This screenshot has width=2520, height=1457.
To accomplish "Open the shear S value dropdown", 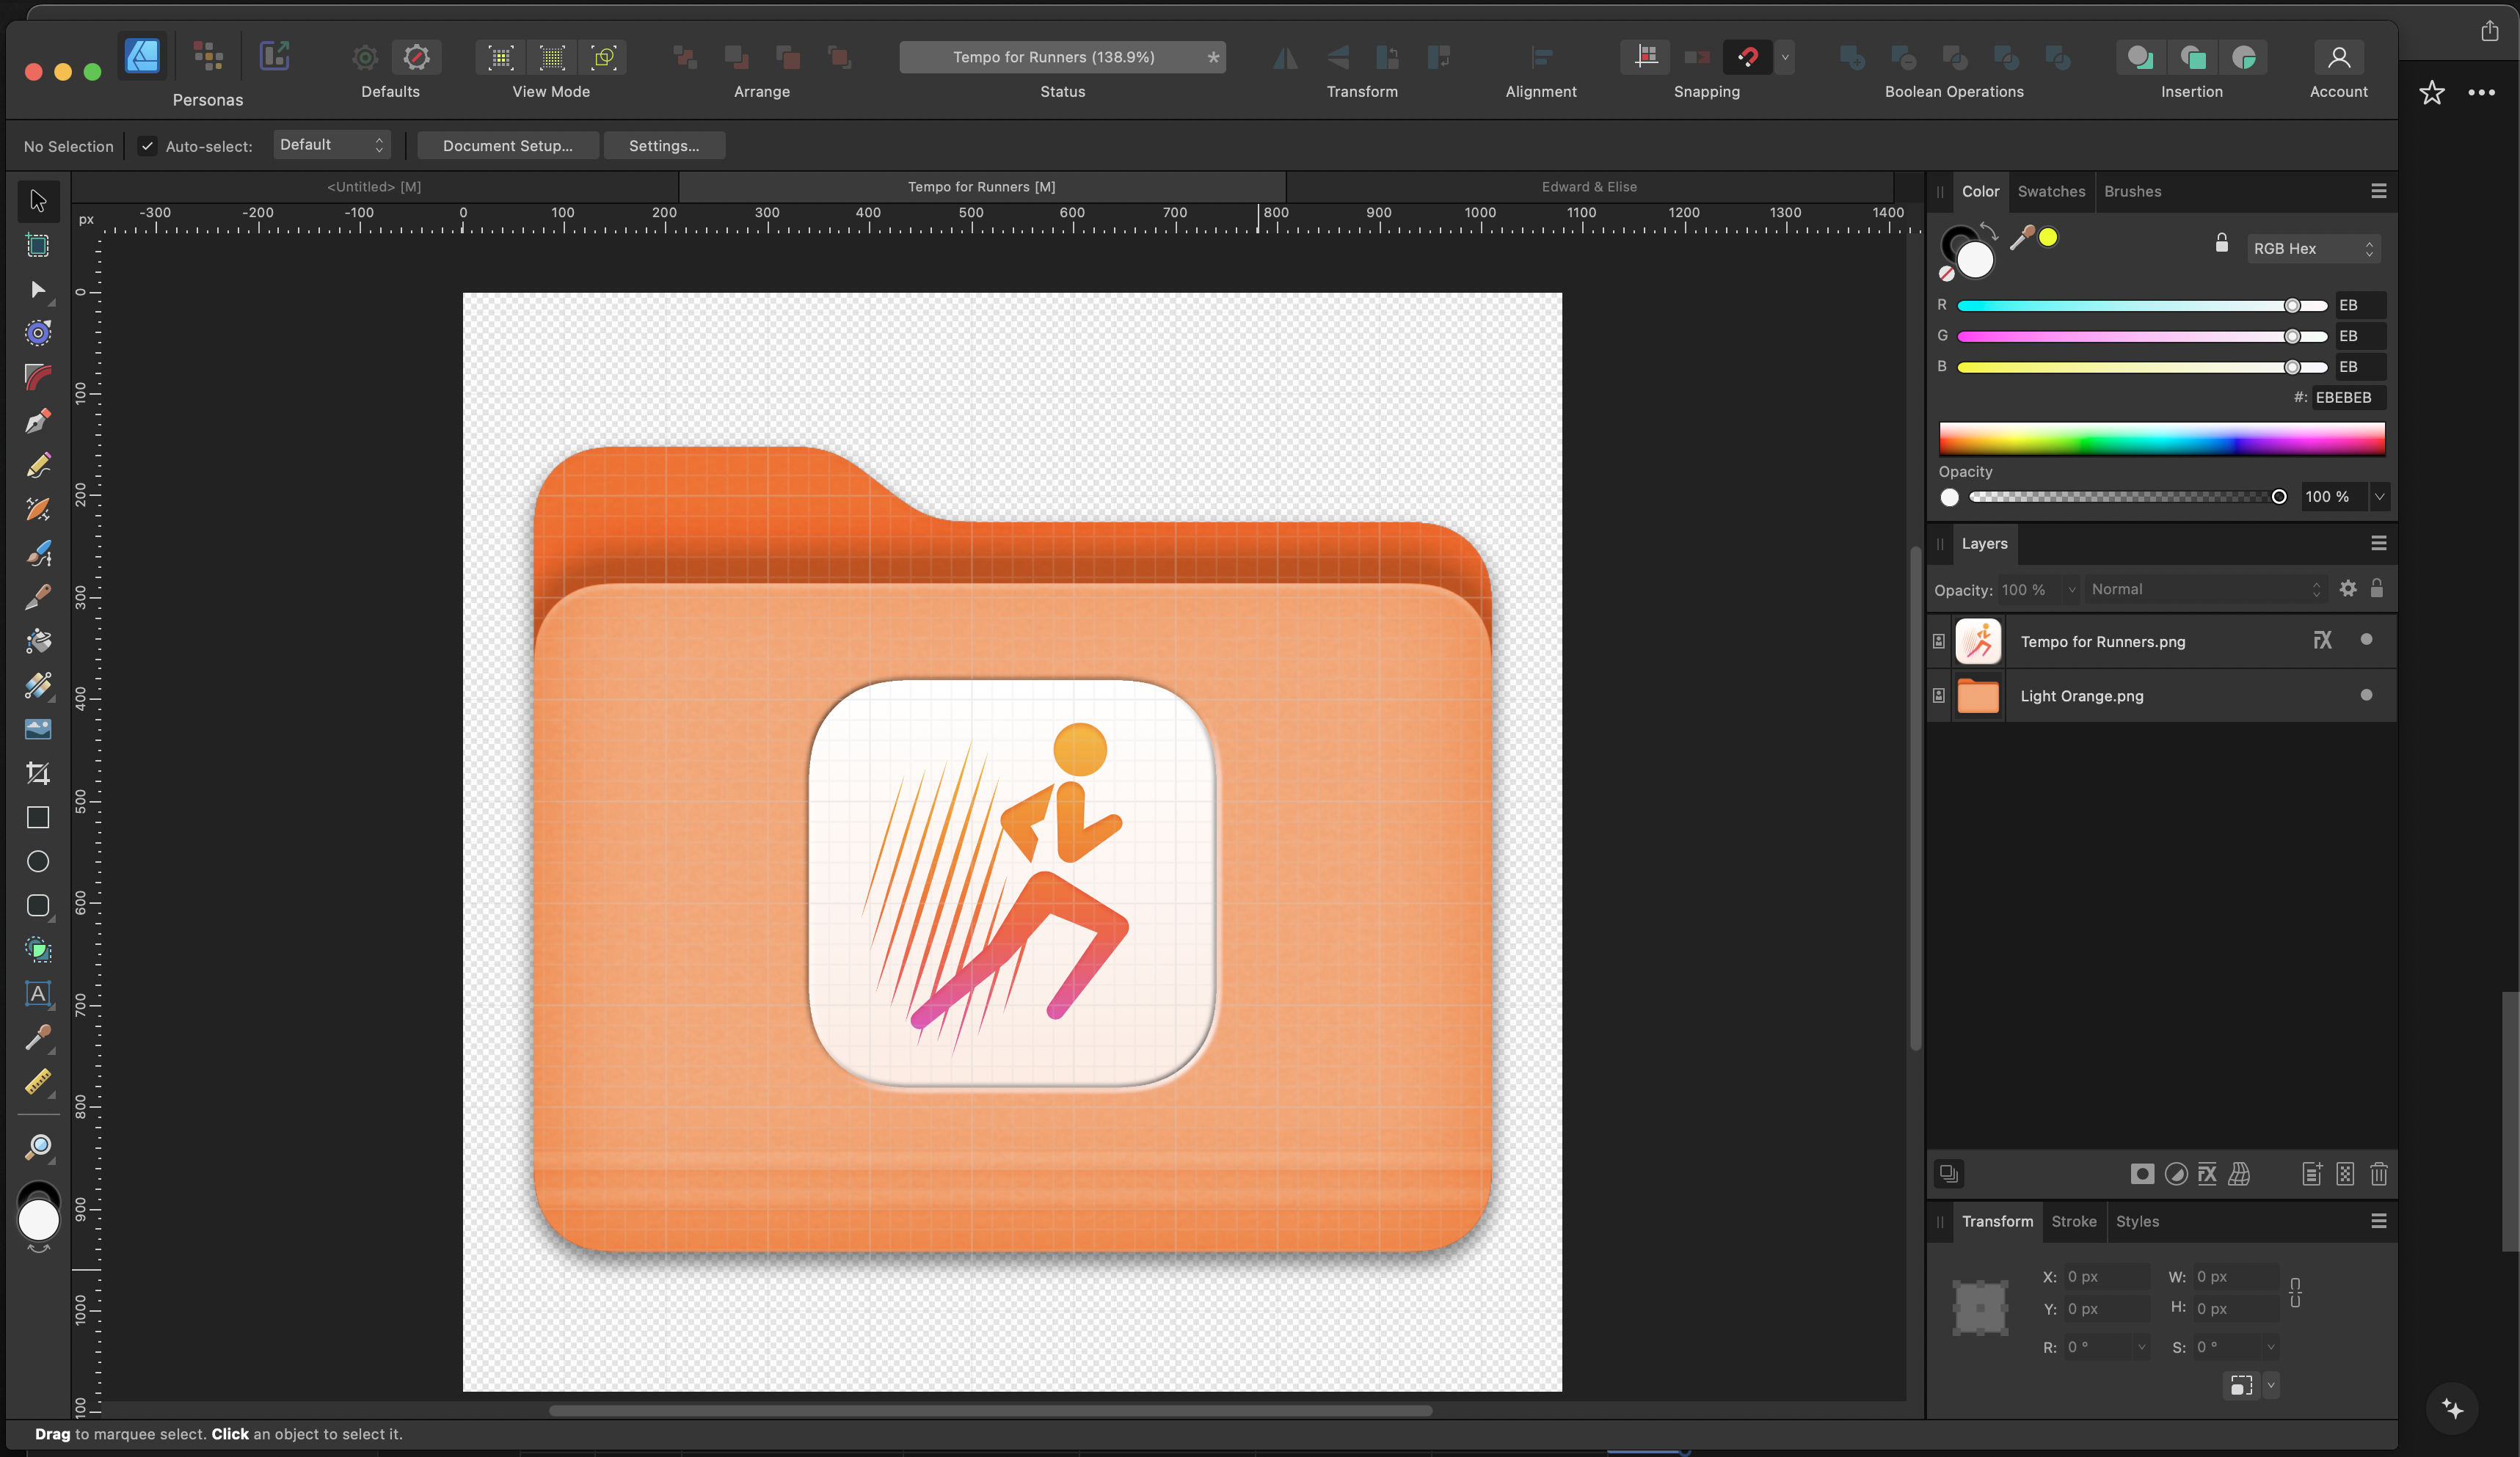I will [2270, 1348].
